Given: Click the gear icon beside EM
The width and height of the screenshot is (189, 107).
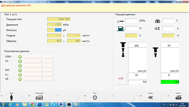Looking at the screenshot, I should 20,70.
